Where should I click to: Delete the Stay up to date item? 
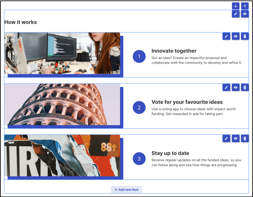[245, 139]
